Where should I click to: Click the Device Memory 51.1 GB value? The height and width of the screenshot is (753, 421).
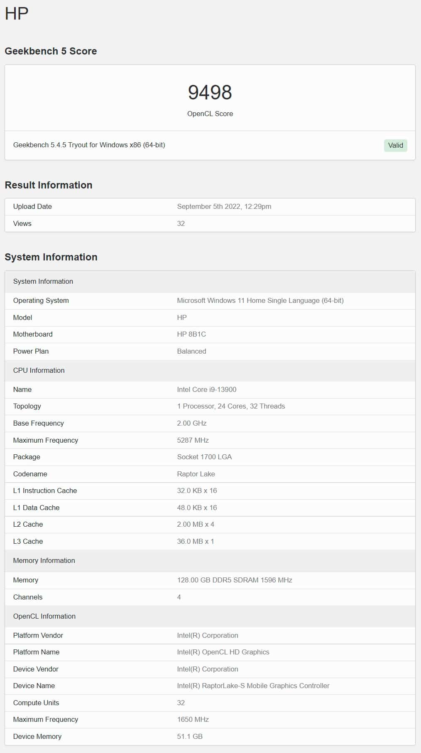[190, 736]
